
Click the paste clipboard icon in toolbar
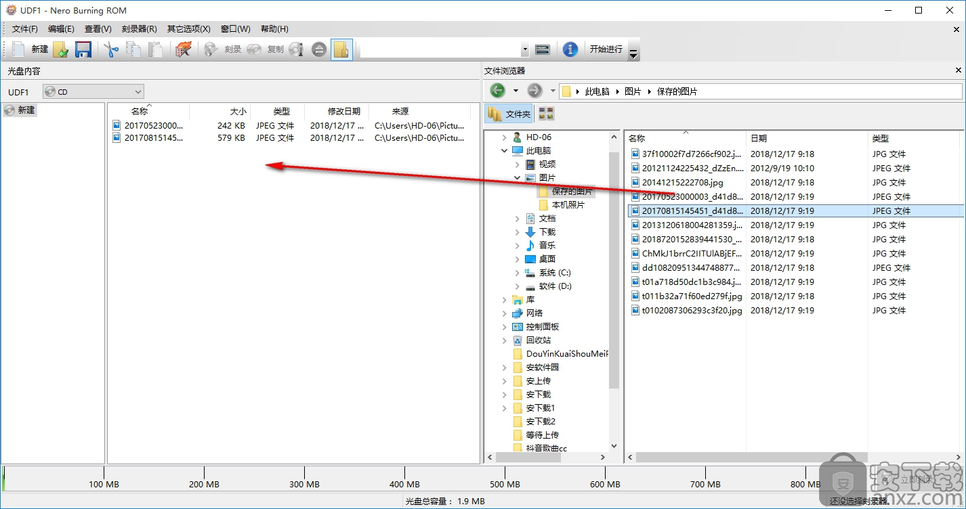tap(156, 49)
